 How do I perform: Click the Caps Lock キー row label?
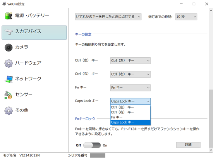tap(86, 101)
